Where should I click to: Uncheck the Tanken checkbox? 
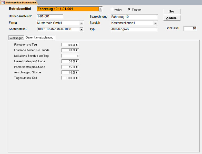(129, 9)
